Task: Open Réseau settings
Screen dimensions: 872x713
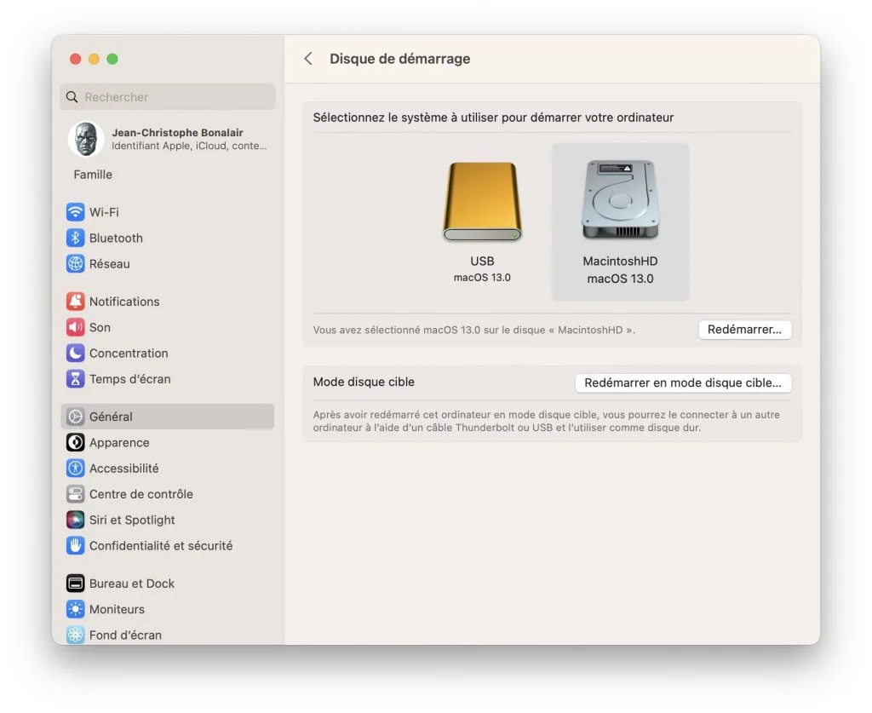Action: click(109, 264)
